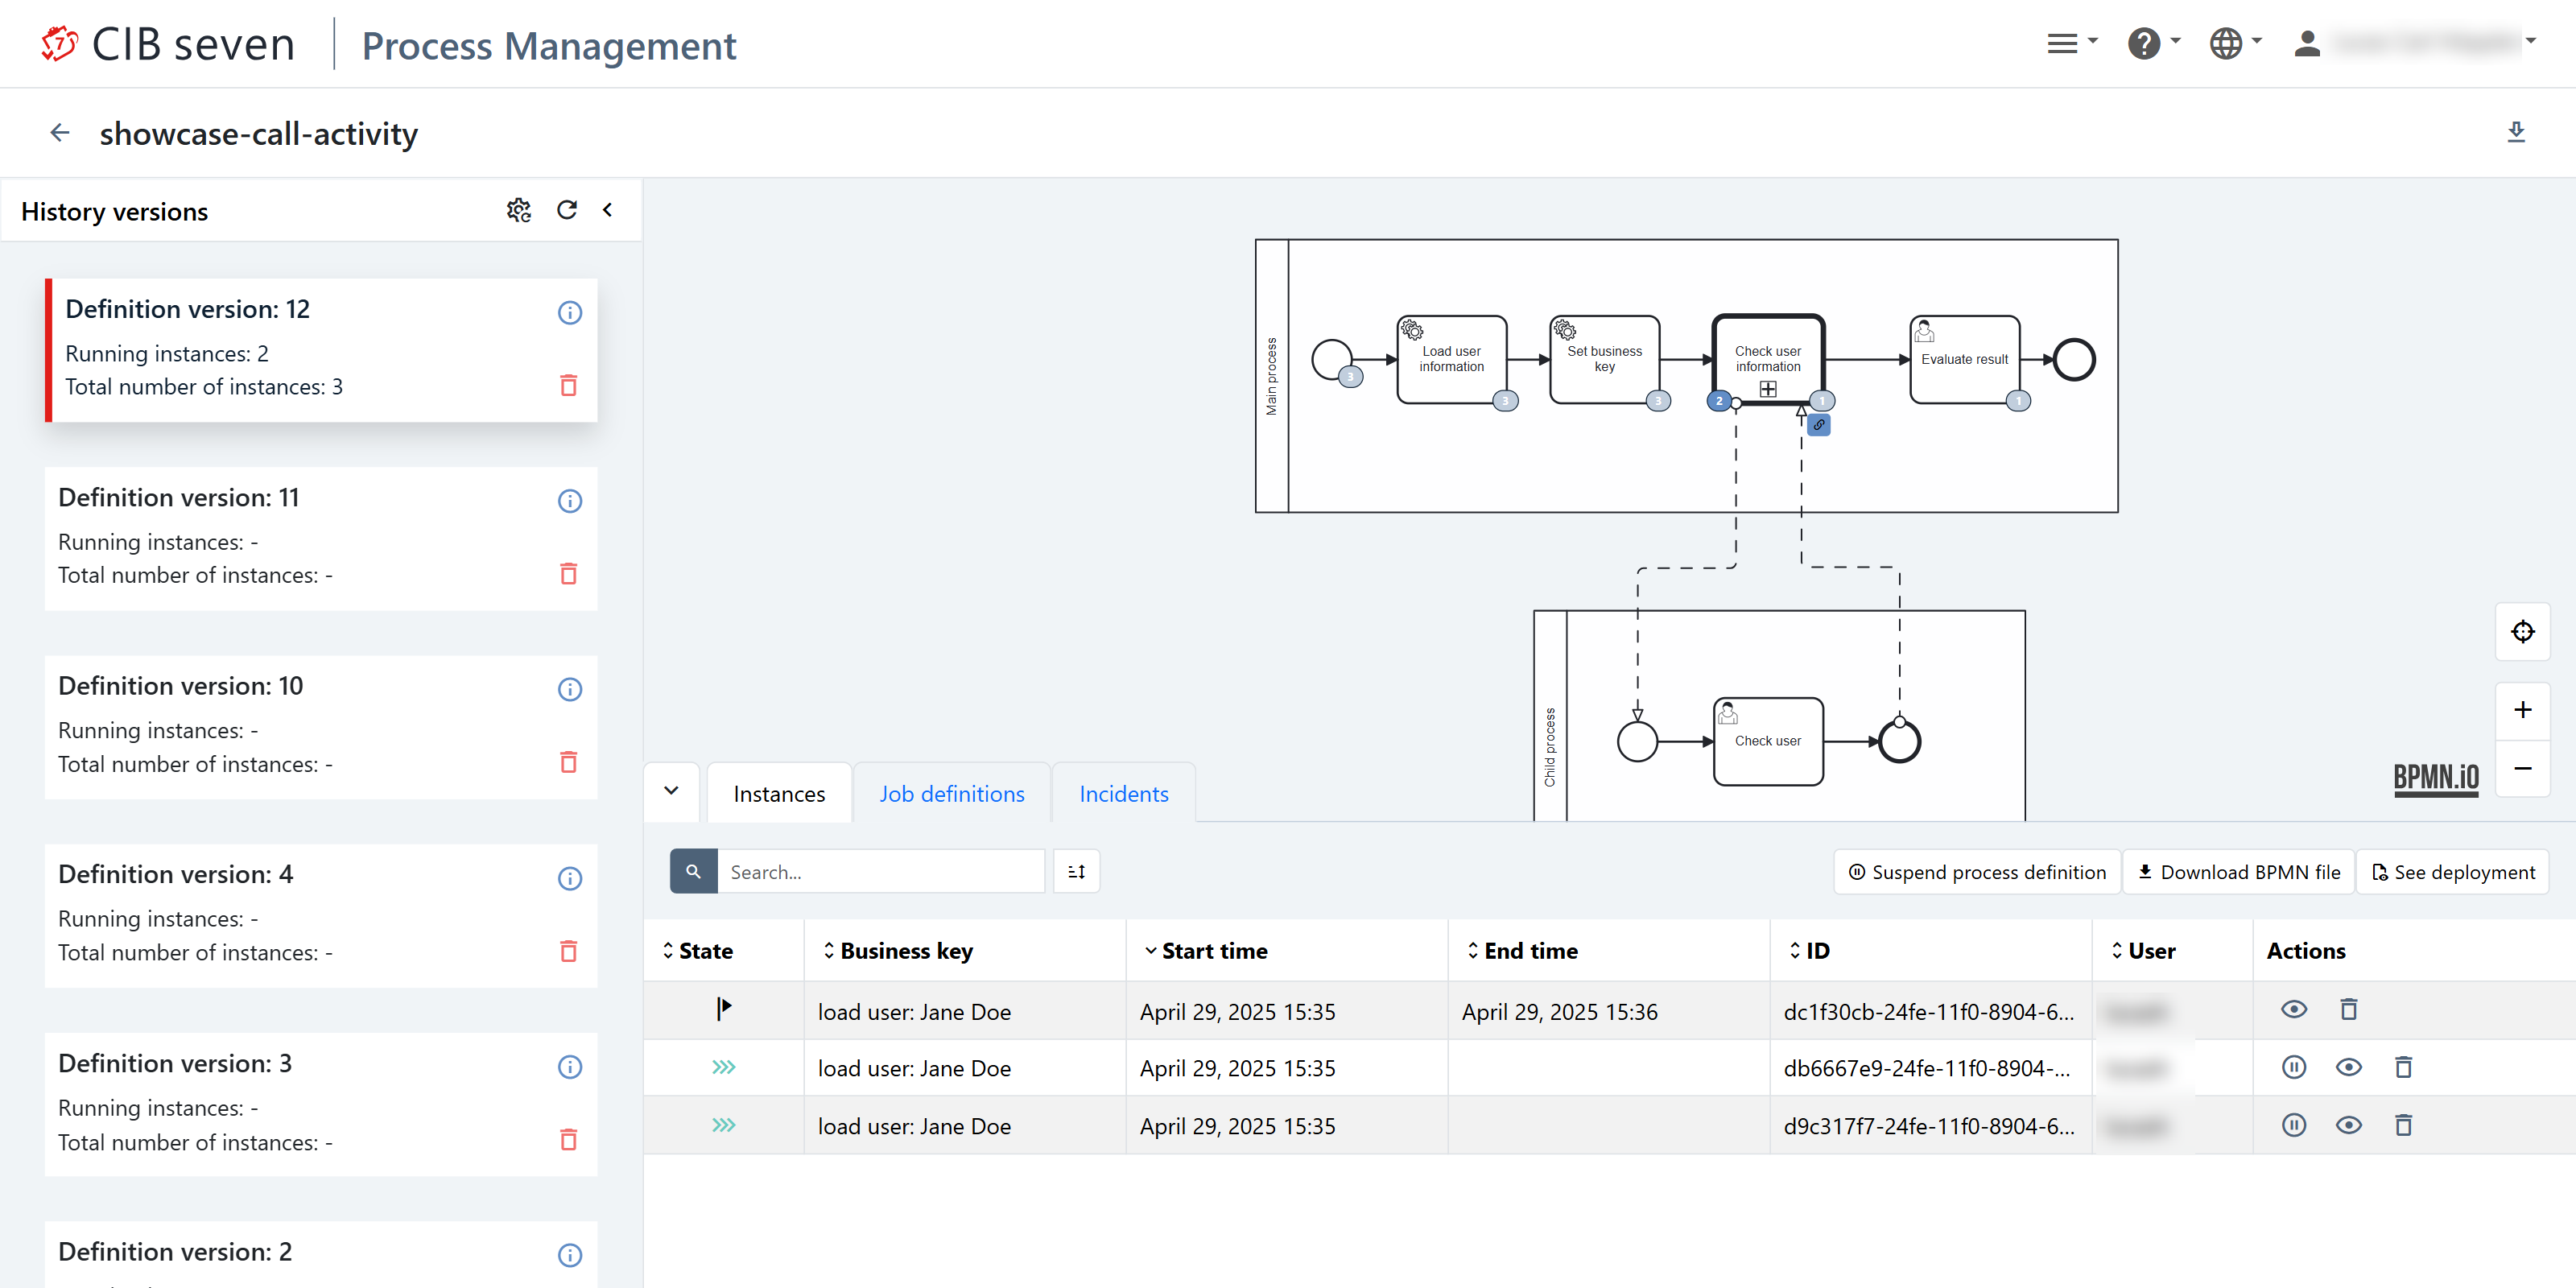Show info for Definition version 12
Viewport: 2576px width, 1288px height.
pyautogui.click(x=570, y=313)
